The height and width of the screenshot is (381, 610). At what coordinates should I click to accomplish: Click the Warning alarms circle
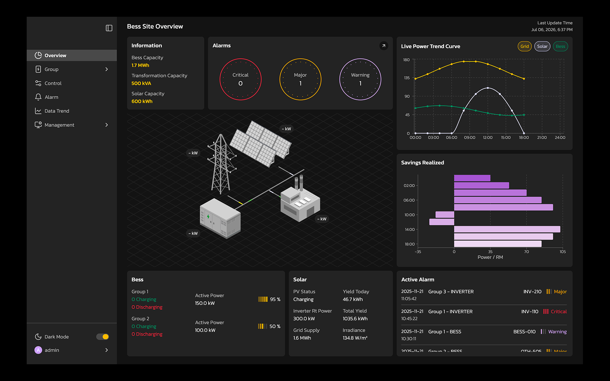[360, 79]
